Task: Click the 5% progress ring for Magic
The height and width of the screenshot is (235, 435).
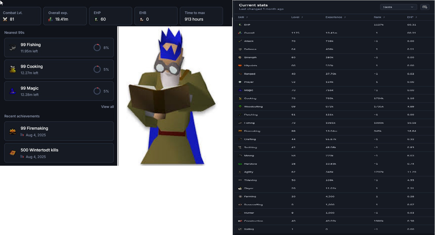Action: click(x=97, y=91)
